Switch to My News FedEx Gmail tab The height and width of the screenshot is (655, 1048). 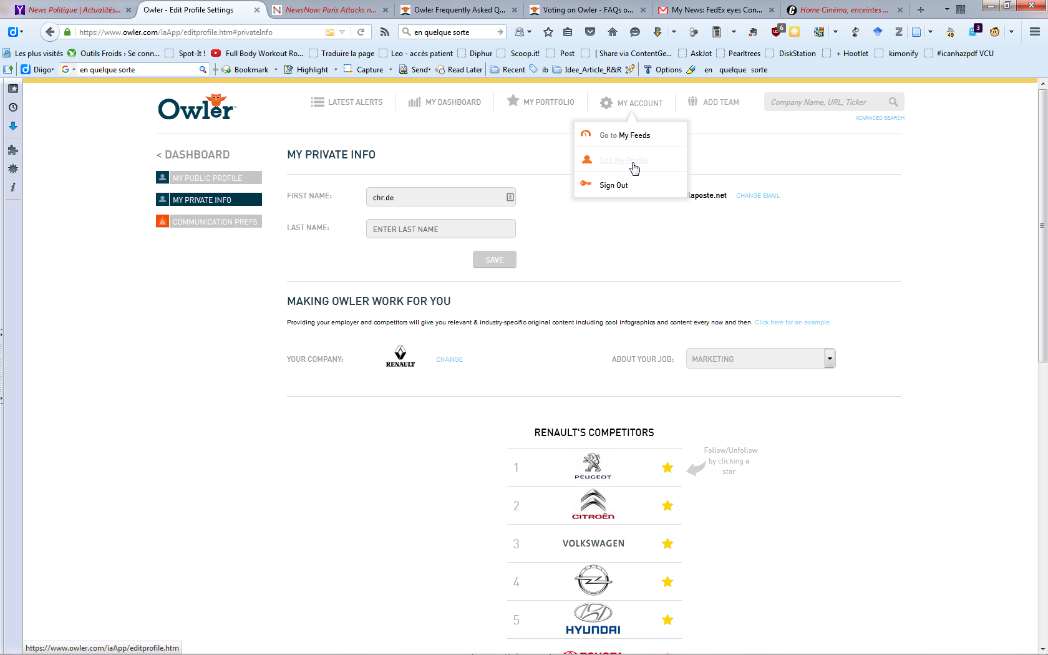pyautogui.click(x=717, y=10)
